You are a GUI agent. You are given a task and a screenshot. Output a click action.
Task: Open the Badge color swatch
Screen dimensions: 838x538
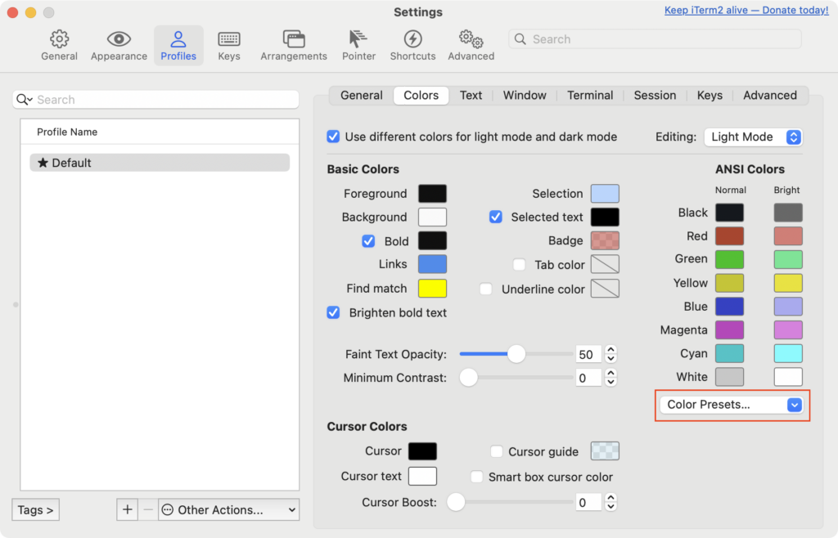coord(605,240)
